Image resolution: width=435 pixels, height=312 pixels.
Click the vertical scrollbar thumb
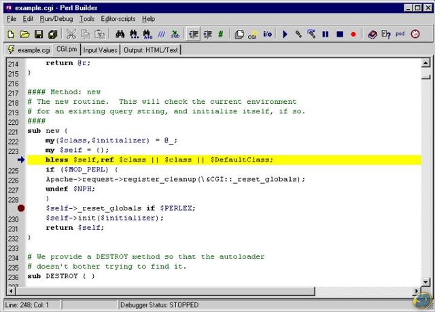(x=425, y=77)
